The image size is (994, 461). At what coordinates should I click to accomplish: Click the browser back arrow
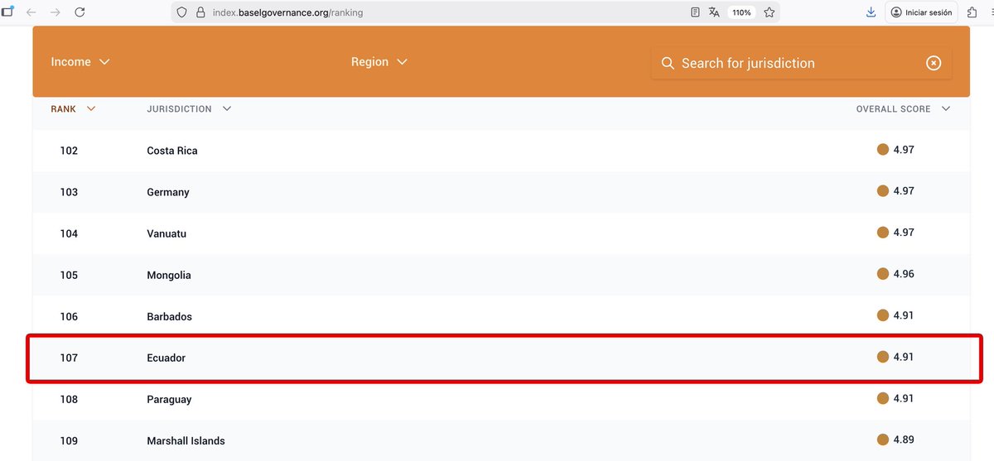coord(31,12)
